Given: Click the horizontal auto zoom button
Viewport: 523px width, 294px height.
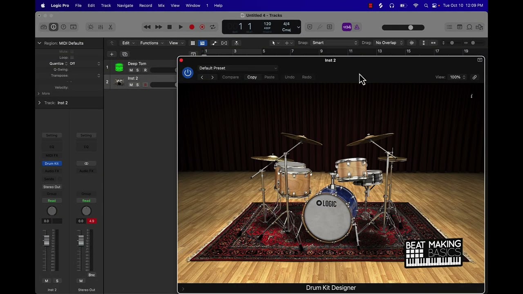Looking at the screenshot, I should [x=434, y=43].
